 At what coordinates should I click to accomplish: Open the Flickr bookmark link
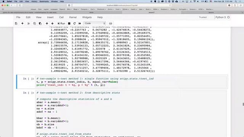(x=40, y=9)
